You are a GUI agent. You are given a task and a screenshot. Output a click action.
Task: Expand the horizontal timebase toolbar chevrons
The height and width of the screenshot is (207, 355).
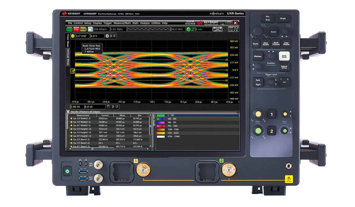coord(113,107)
